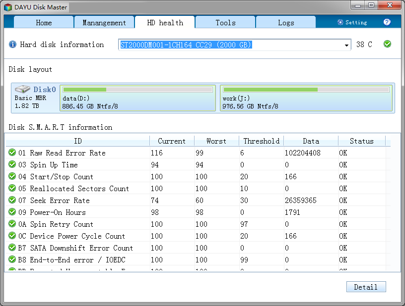Select the work(J:) partition block
The width and height of the screenshot is (405, 306).
(306, 98)
